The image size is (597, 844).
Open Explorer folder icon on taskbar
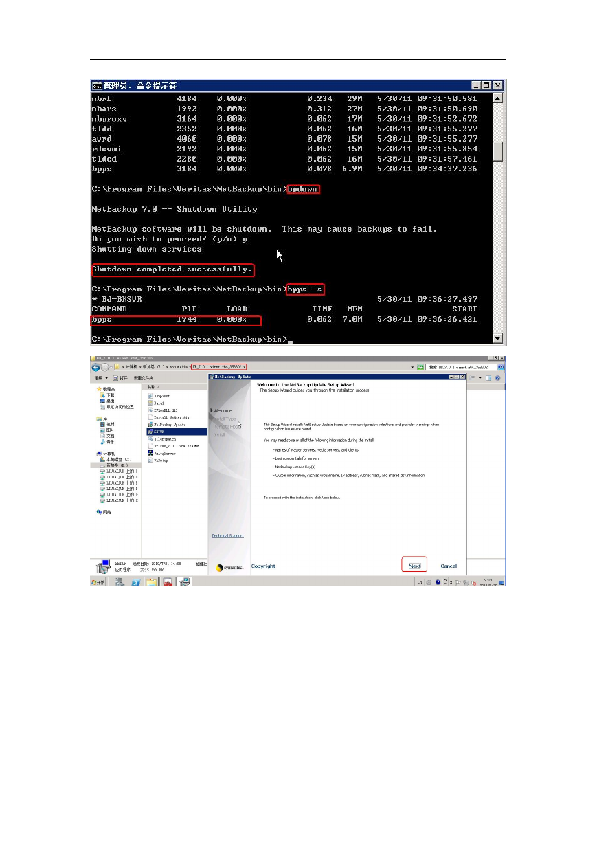pos(152,581)
